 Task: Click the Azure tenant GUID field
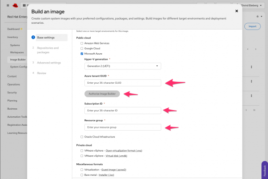tap(122, 83)
